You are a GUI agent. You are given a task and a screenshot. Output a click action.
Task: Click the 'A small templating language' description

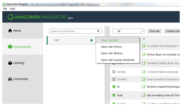(x=162, y=72)
